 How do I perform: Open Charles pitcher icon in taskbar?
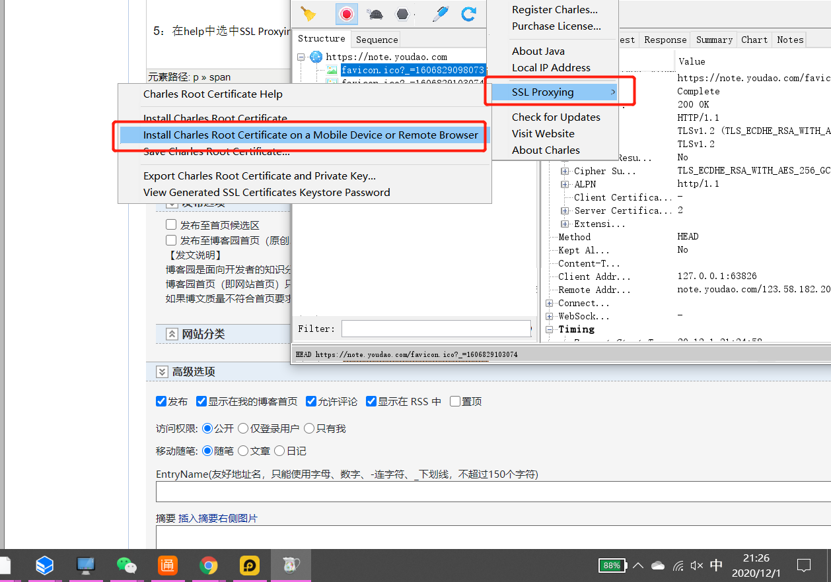click(x=291, y=566)
